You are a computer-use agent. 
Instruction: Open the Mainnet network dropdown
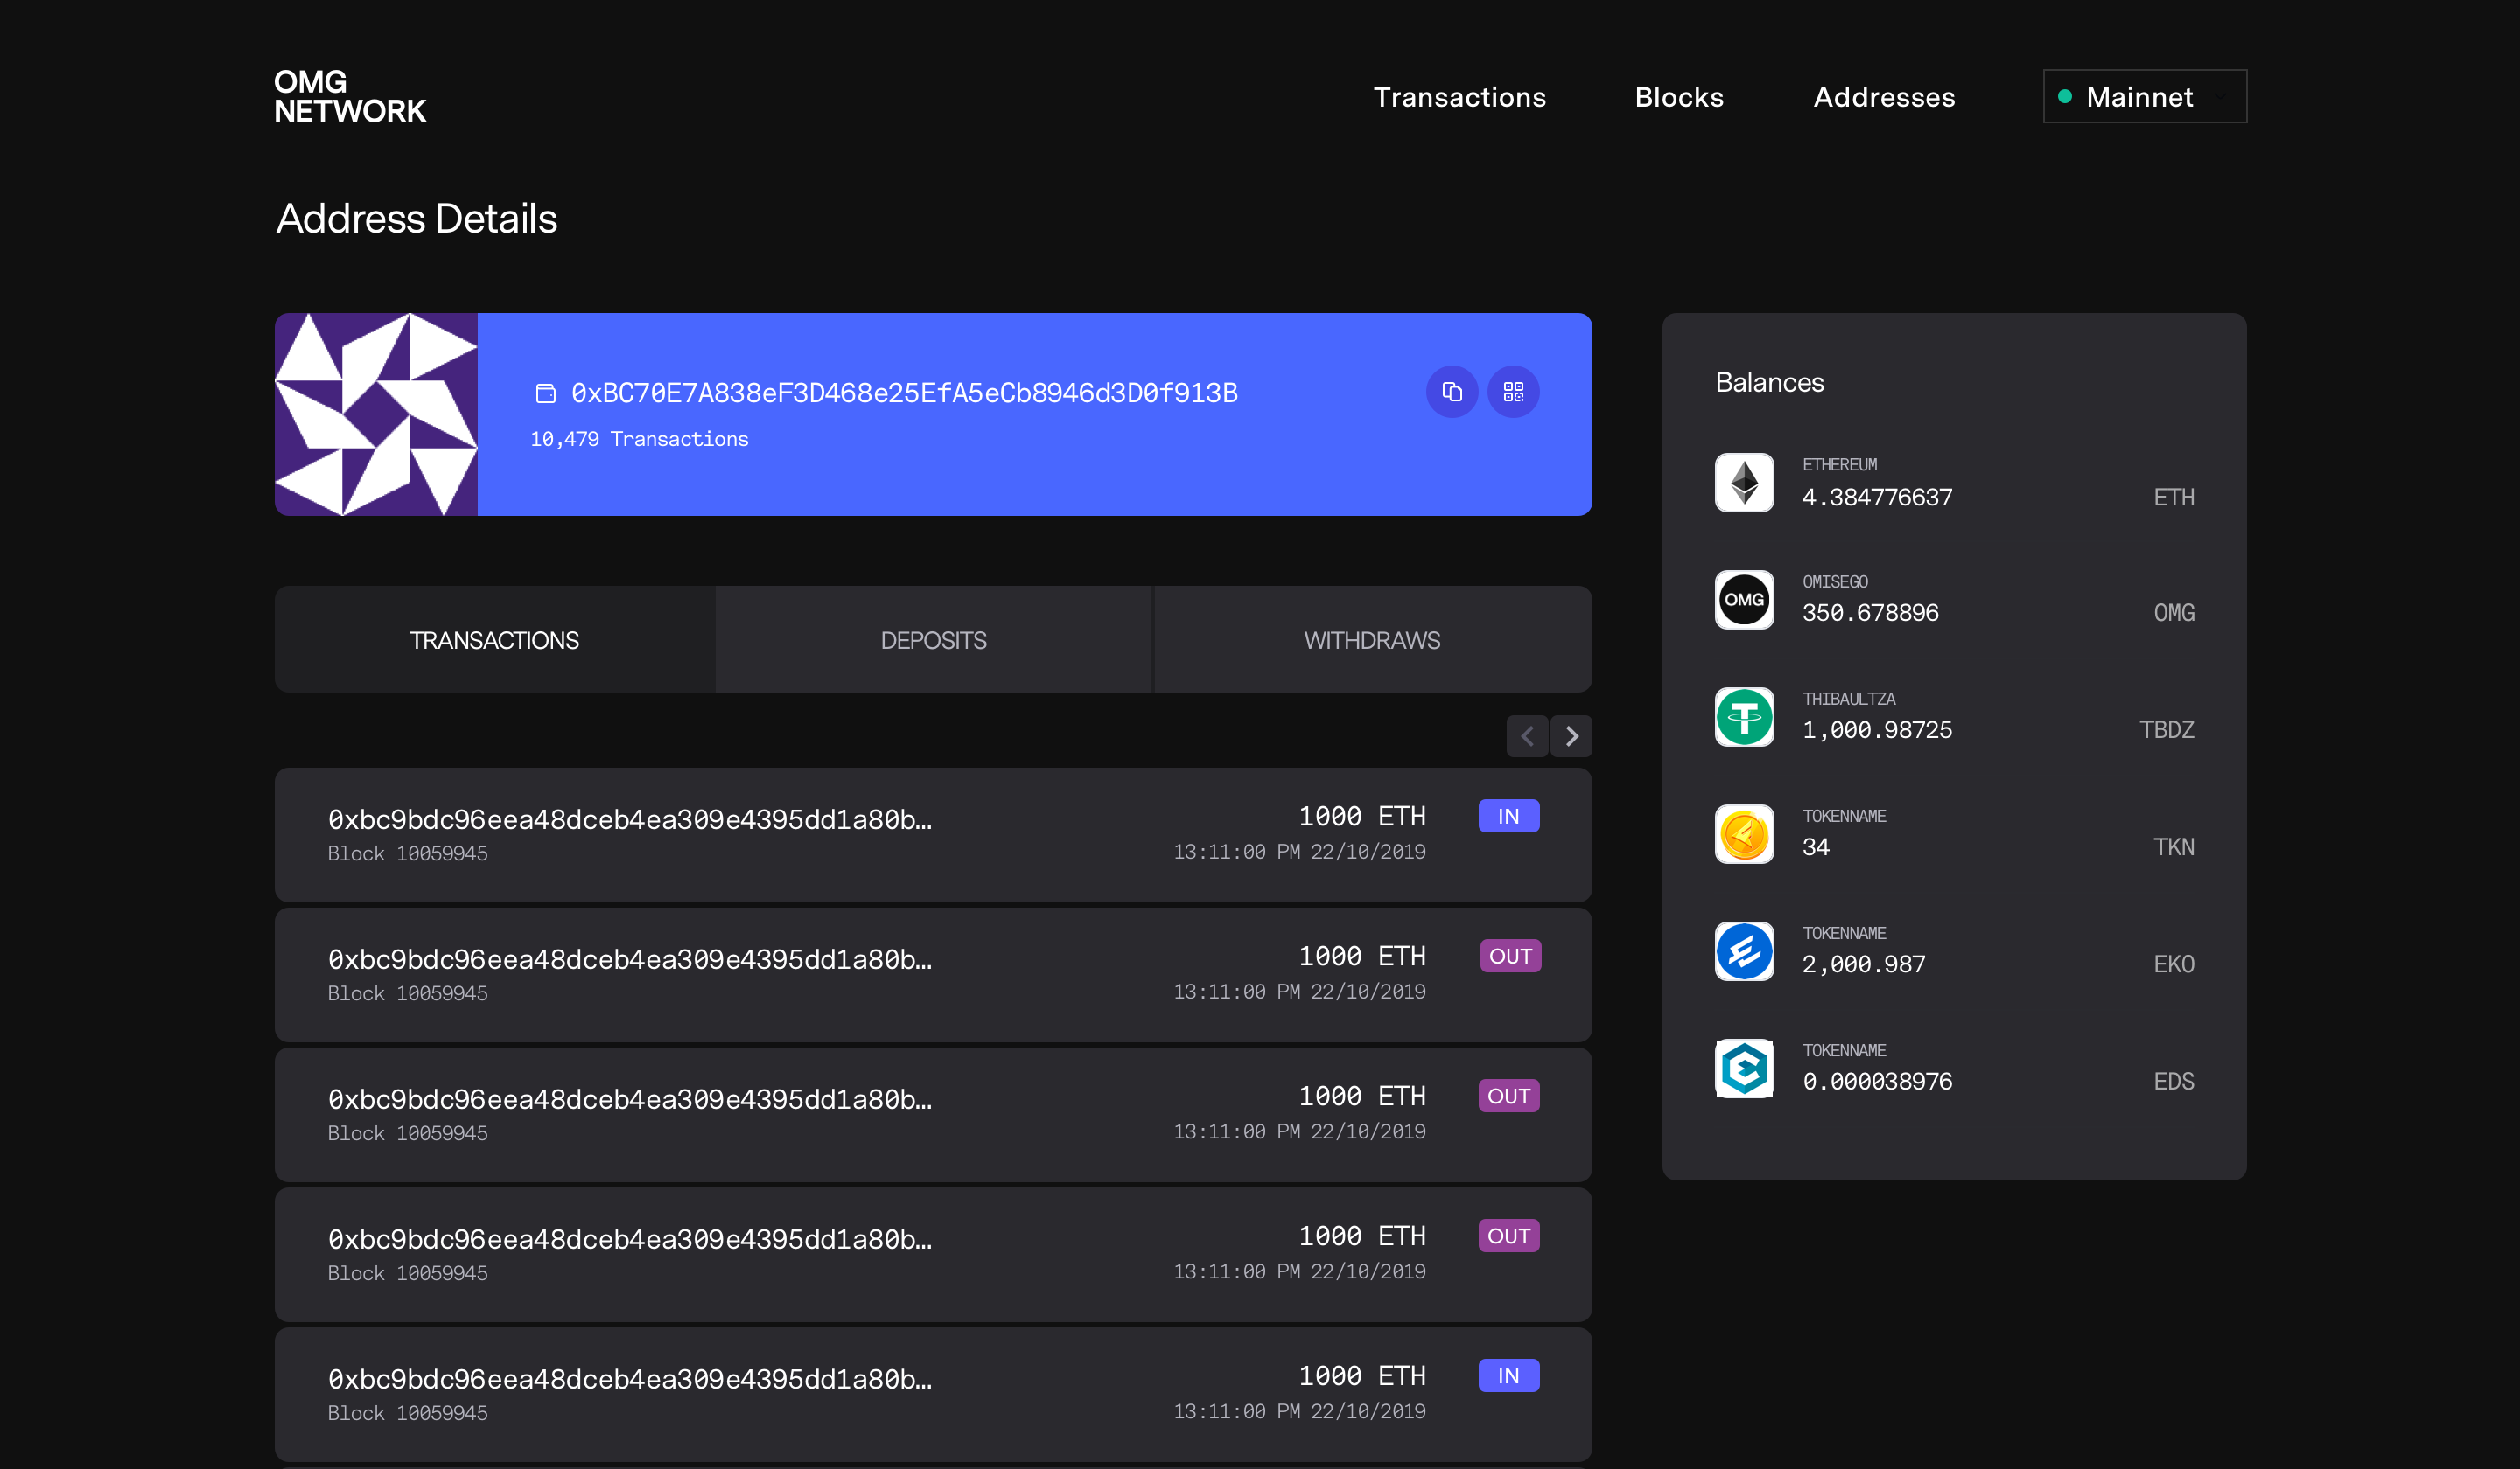click(2144, 96)
